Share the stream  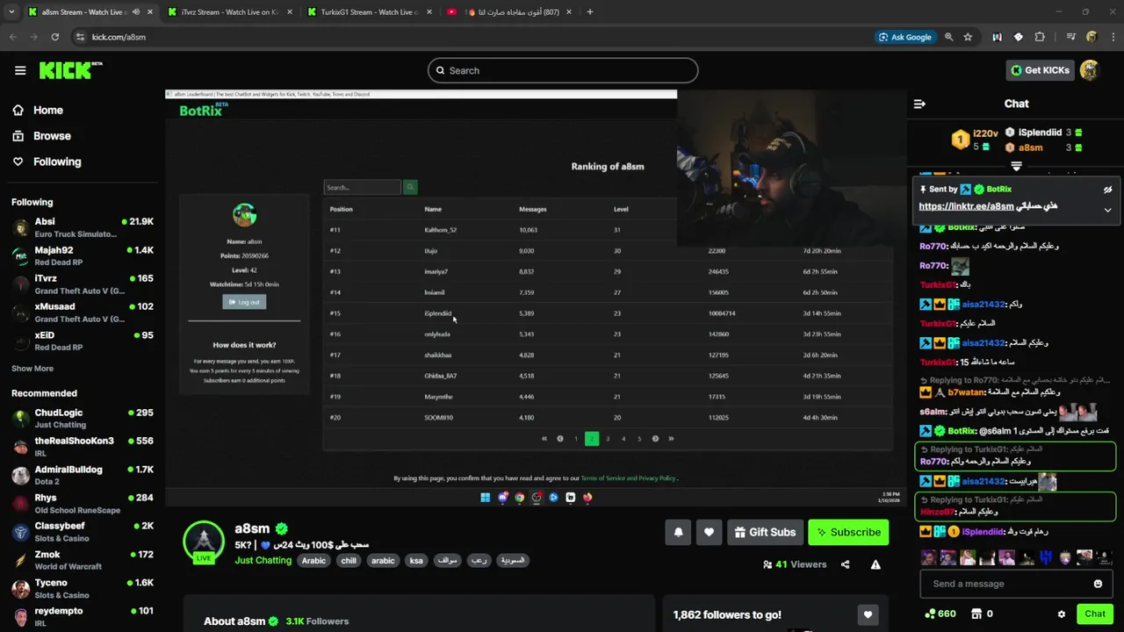845,564
